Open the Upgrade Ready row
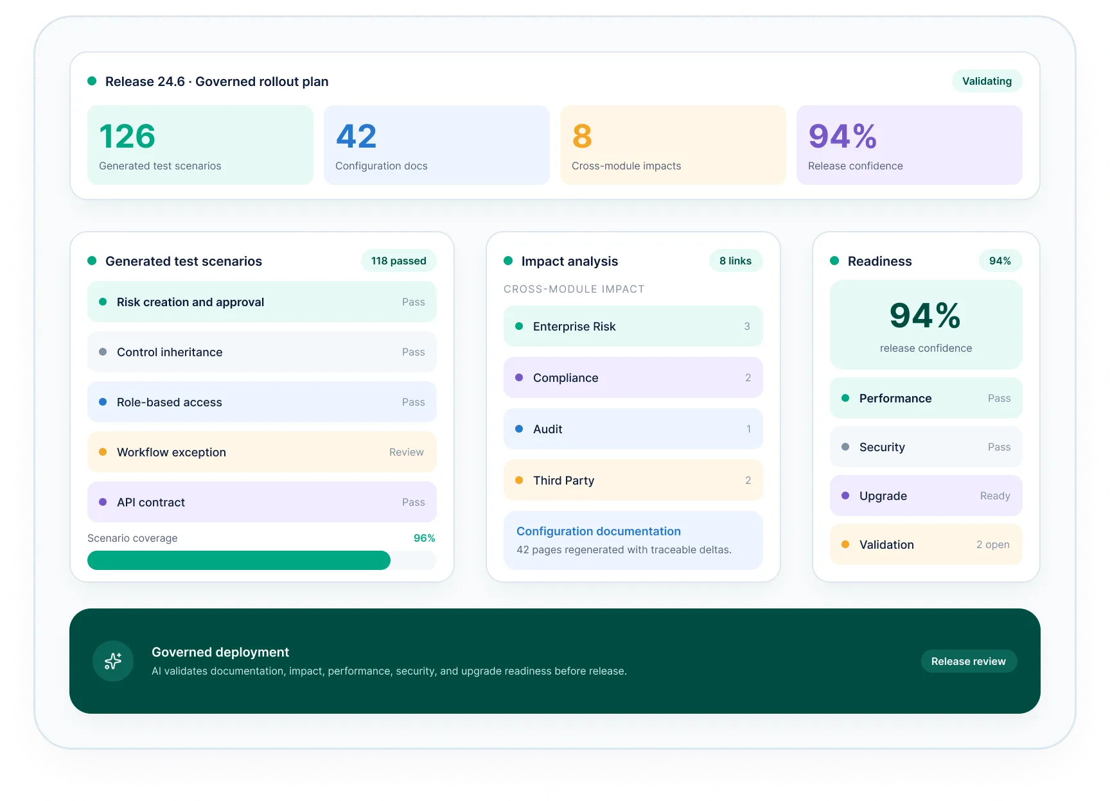This screenshot has width=1110, height=801. 926,495
